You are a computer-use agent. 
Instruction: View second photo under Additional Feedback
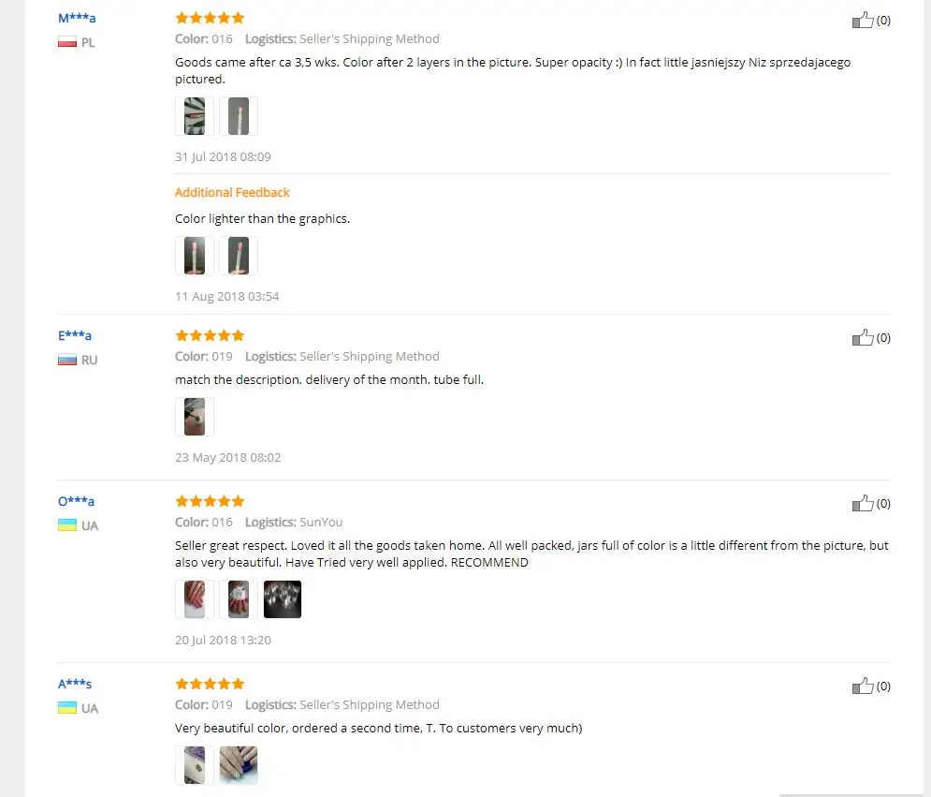[238, 256]
